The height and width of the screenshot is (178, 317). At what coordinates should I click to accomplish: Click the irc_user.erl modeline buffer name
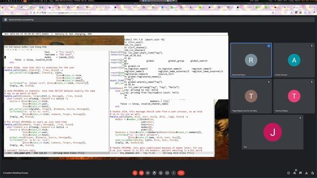[x=22, y=153]
